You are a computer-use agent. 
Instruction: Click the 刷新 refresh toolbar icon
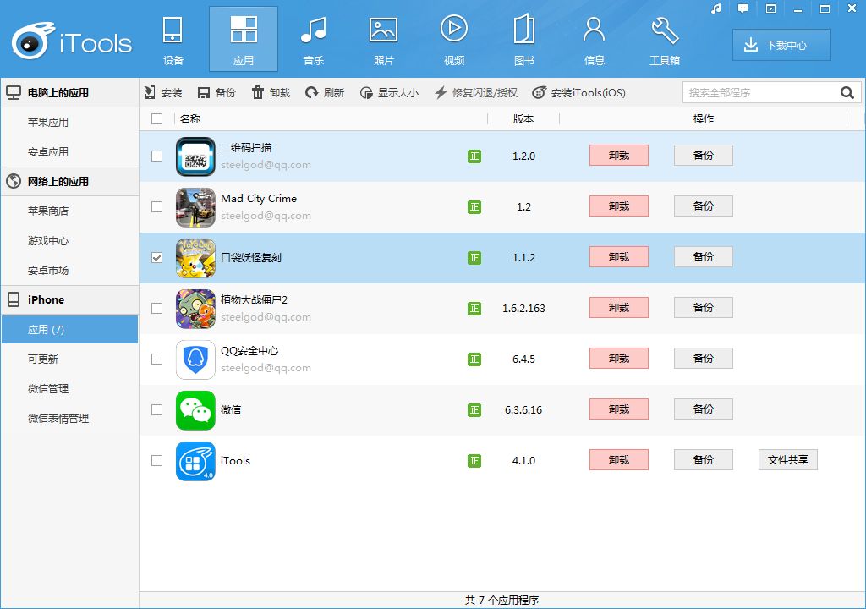click(x=311, y=93)
